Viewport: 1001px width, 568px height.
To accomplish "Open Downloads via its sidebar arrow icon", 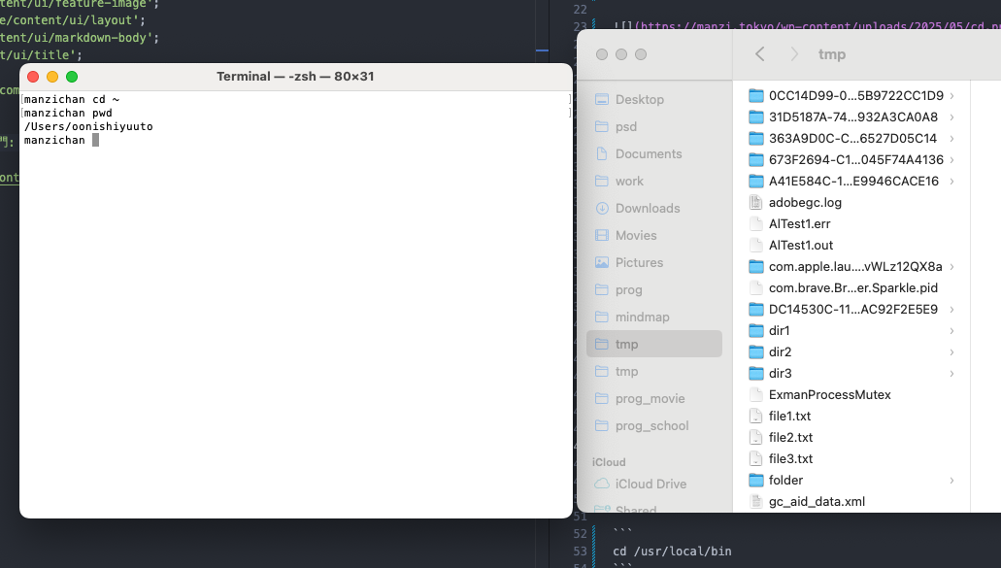I will [x=601, y=208].
